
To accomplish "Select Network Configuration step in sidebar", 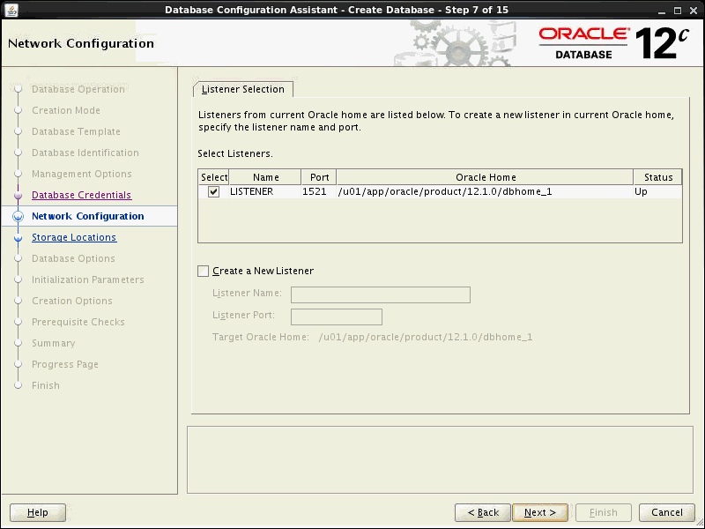I will (87, 216).
